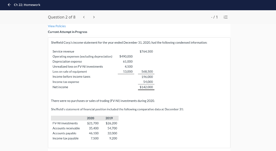The width and height of the screenshot is (276, 151).
Task: Click the 61,000 depreciation value
Action: [128, 61]
